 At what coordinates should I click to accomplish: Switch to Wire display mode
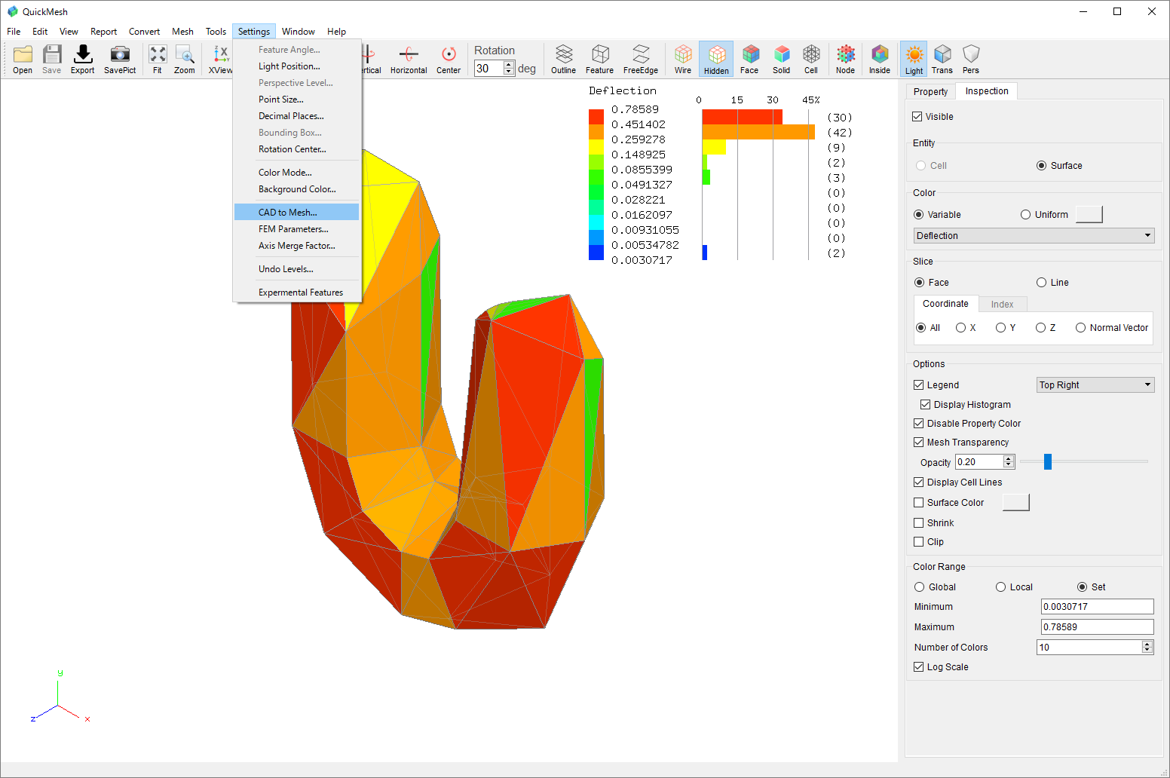click(x=683, y=59)
